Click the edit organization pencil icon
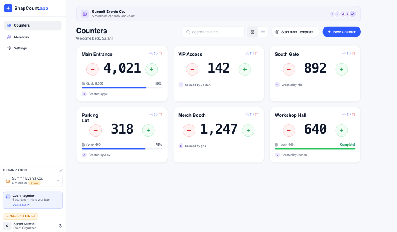Viewport: 397px width, 232px height. [61, 170]
